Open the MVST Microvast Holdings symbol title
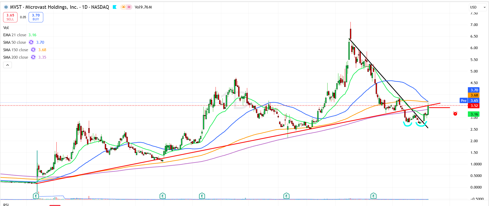Image resolution: width=489 pixels, height=206 pixels. click(x=59, y=7)
